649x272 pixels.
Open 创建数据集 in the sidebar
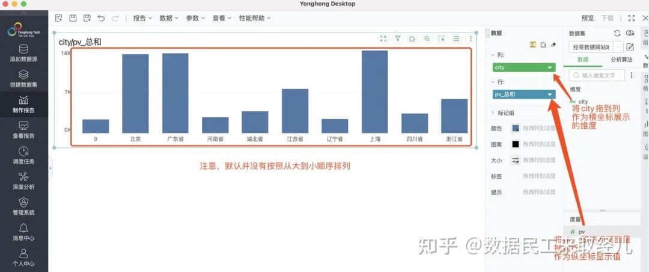coord(23,79)
